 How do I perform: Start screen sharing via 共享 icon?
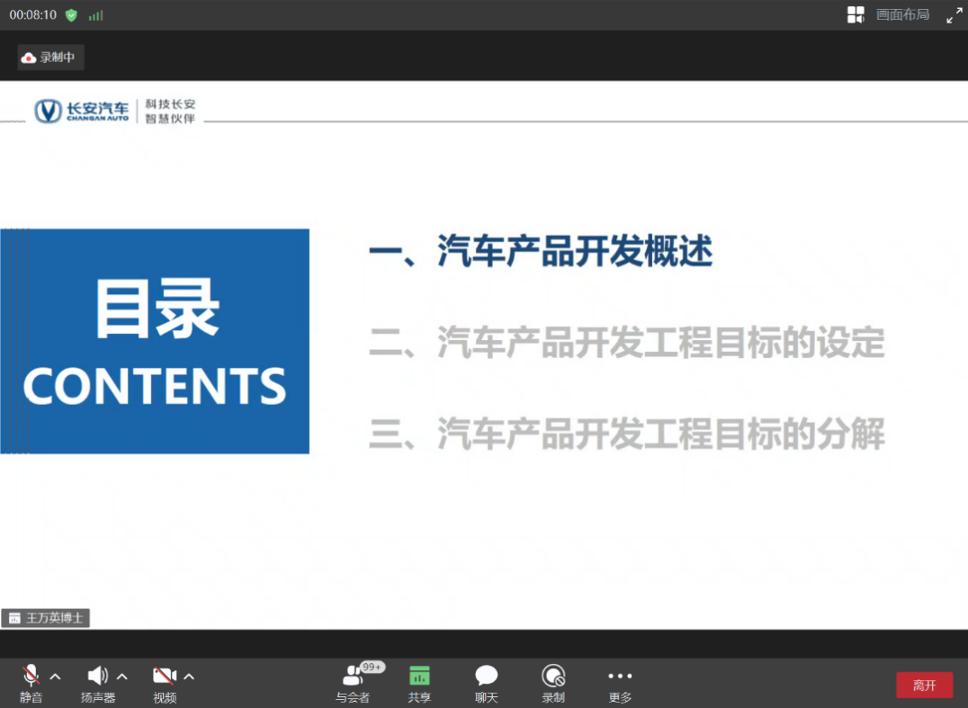[x=419, y=677]
